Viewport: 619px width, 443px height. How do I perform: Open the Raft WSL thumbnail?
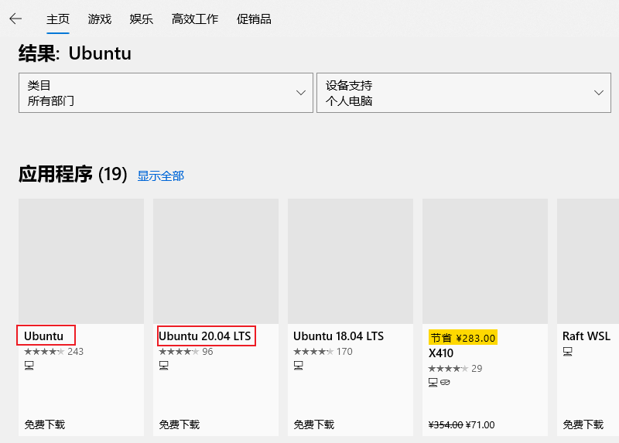click(x=588, y=261)
